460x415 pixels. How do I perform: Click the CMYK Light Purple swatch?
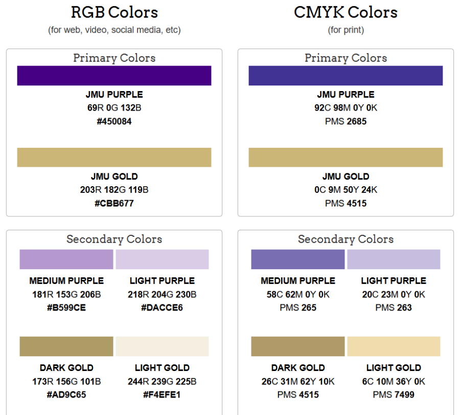(394, 259)
